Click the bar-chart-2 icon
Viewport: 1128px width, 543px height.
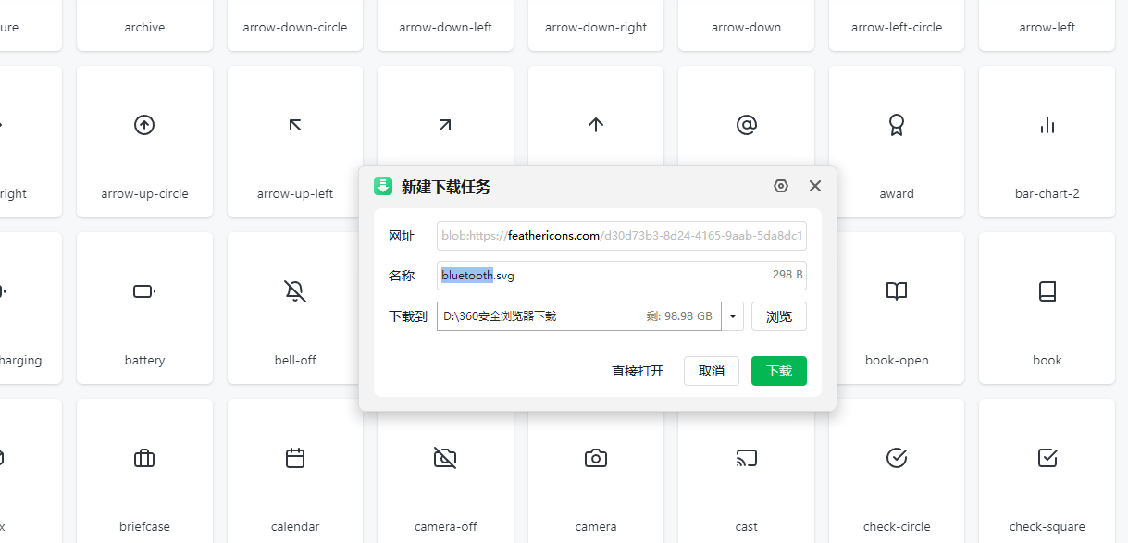coord(1047,125)
